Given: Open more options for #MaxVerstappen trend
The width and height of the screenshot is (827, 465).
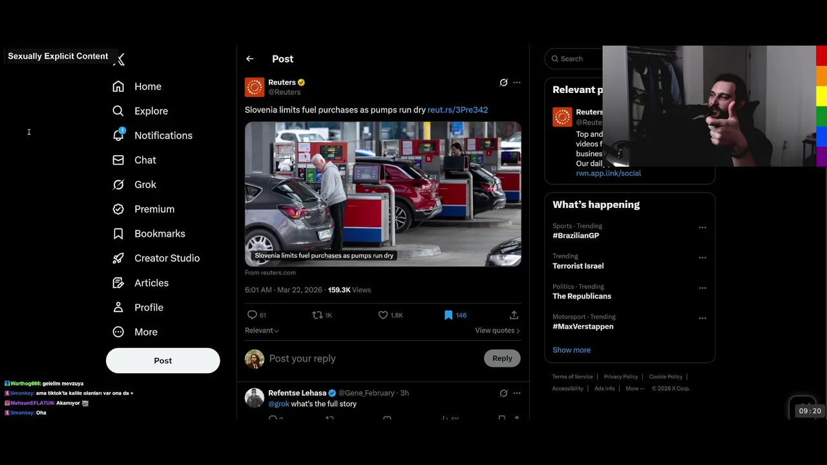Looking at the screenshot, I should coord(702,318).
